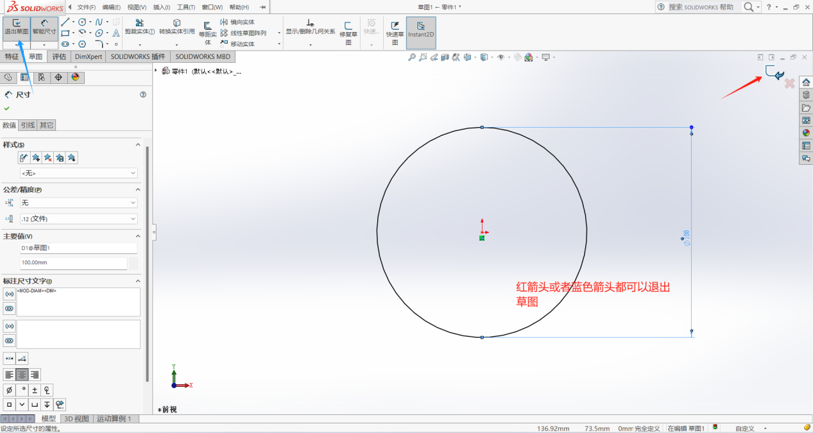Switch to the 3D 视图 bottom tab
Screen dimensions: 813x433
click(76, 419)
